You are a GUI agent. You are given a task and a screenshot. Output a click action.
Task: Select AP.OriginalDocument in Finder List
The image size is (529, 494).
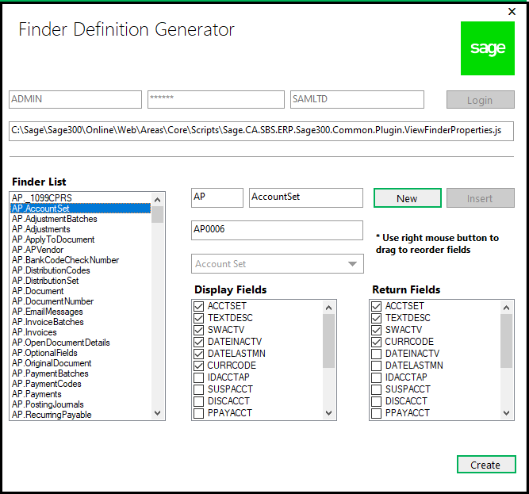[80, 363]
